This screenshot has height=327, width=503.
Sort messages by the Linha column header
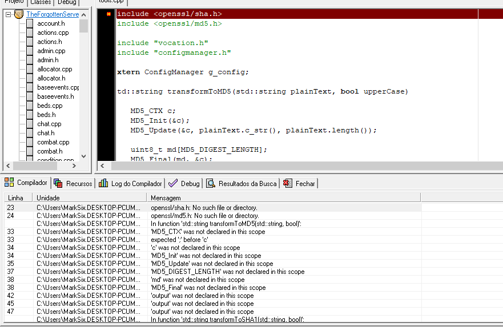[18, 198]
